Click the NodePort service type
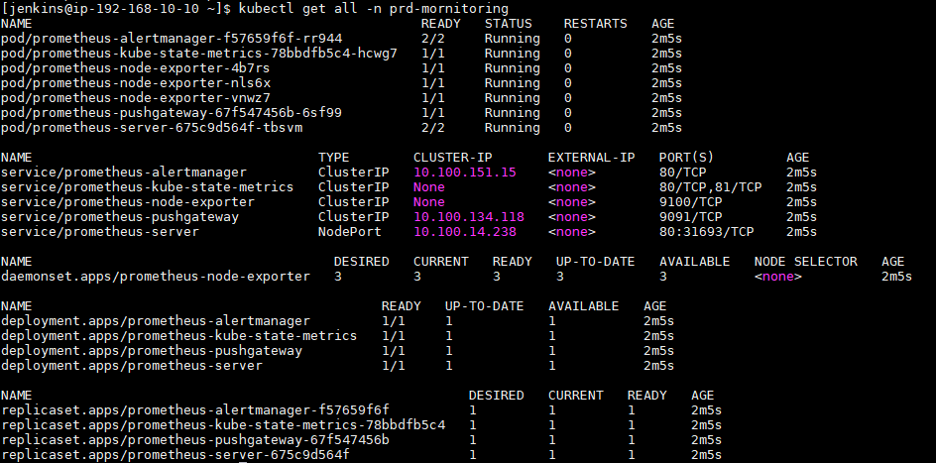 tap(349, 232)
